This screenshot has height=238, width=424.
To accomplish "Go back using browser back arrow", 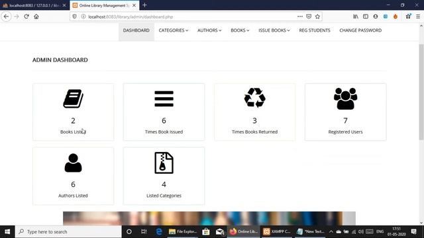I will pyautogui.click(x=6, y=17).
